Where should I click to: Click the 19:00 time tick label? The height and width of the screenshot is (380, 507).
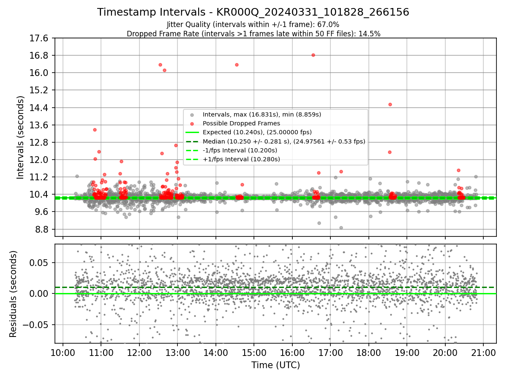click(x=407, y=353)
